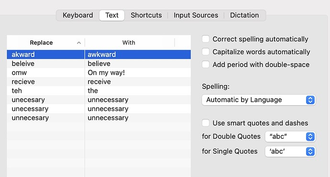The image size is (330, 177).
Task: Toggle the Replace column sort arrow
Action: click(79, 43)
